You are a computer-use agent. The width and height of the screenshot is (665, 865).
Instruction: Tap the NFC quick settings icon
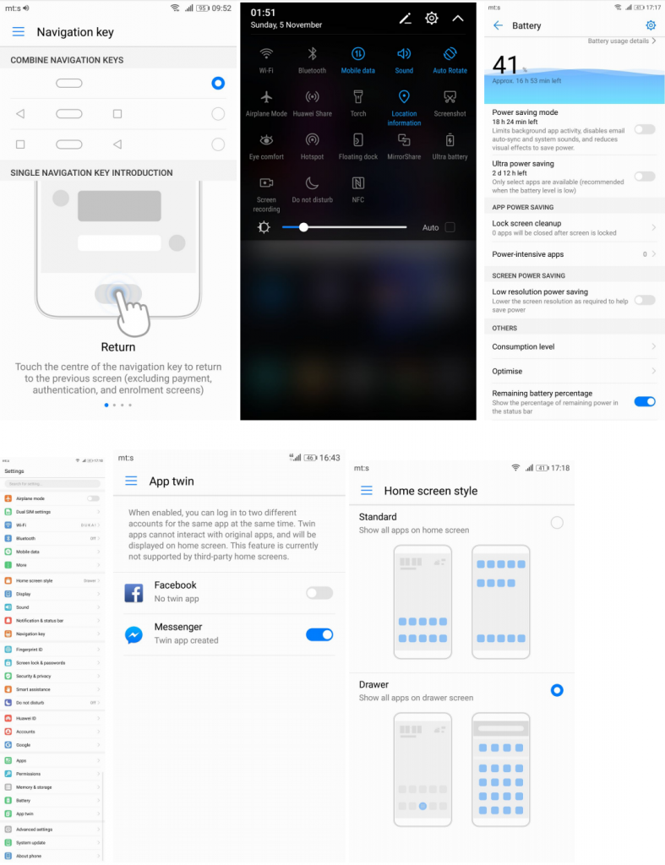pyautogui.click(x=358, y=183)
